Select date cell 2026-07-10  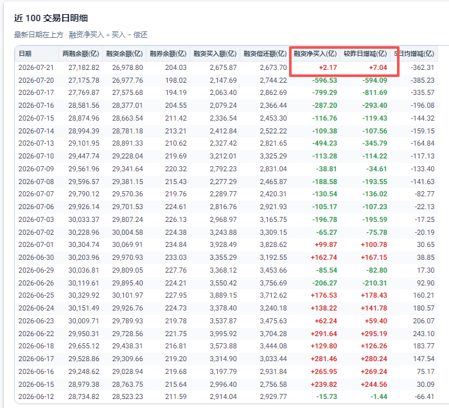(x=36, y=156)
